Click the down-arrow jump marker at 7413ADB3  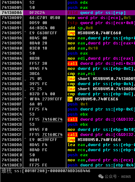25,90
